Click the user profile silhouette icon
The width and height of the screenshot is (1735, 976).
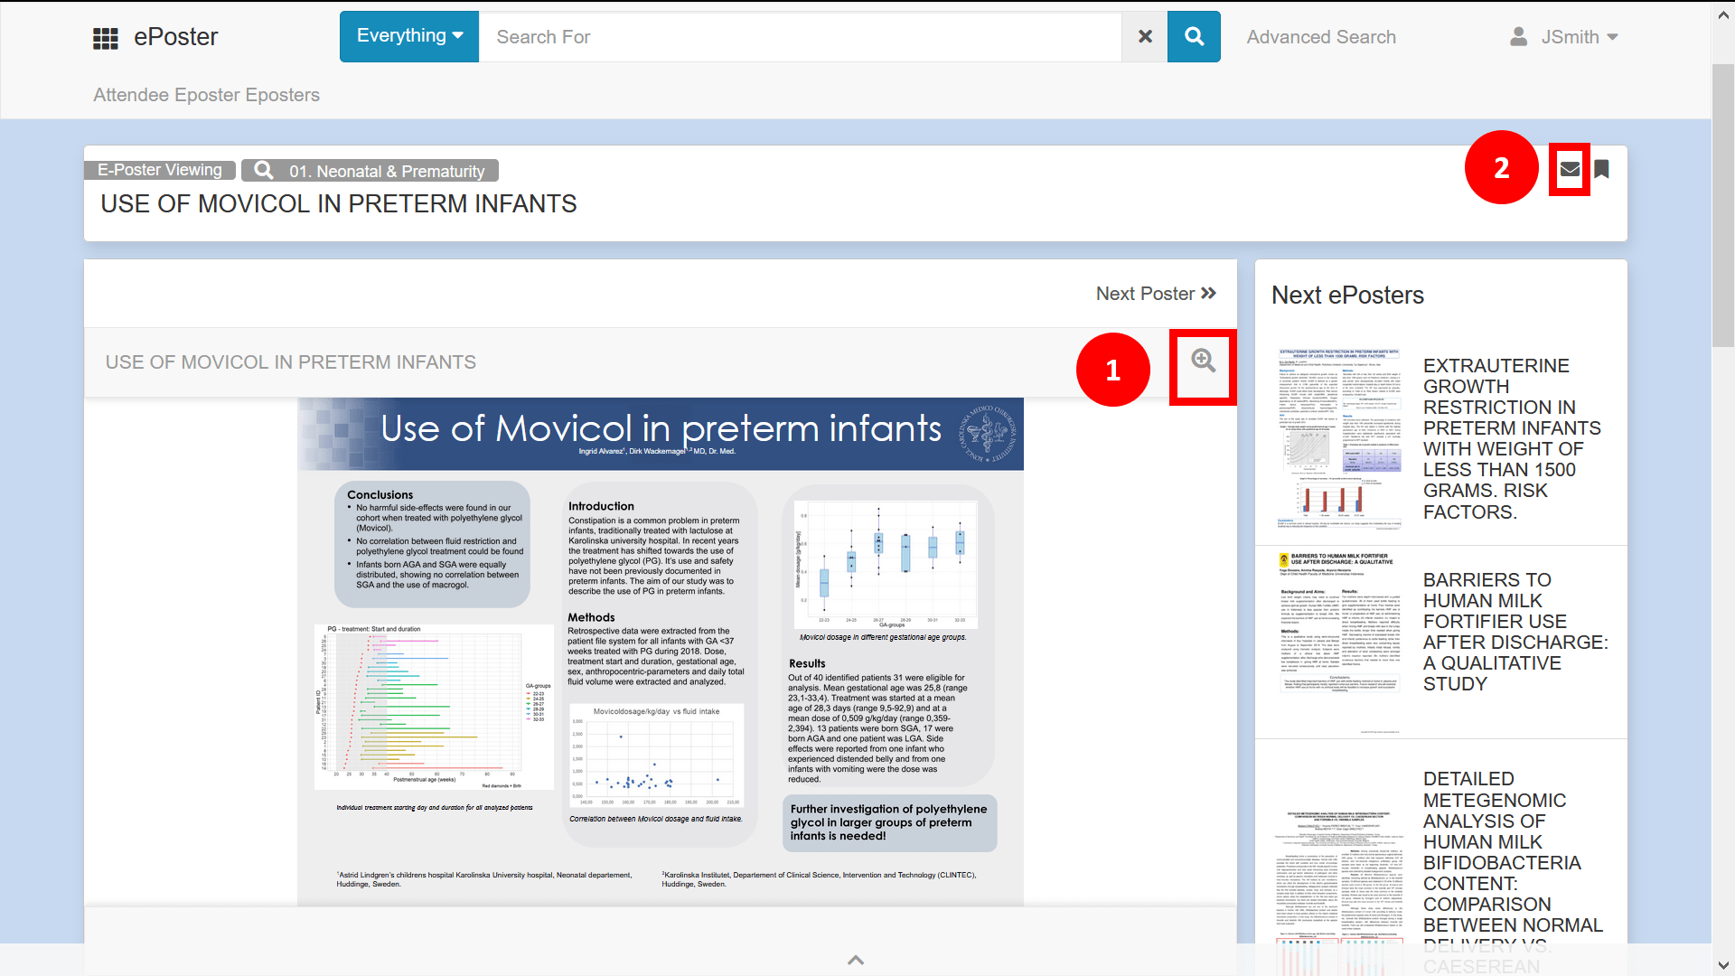pyautogui.click(x=1519, y=37)
